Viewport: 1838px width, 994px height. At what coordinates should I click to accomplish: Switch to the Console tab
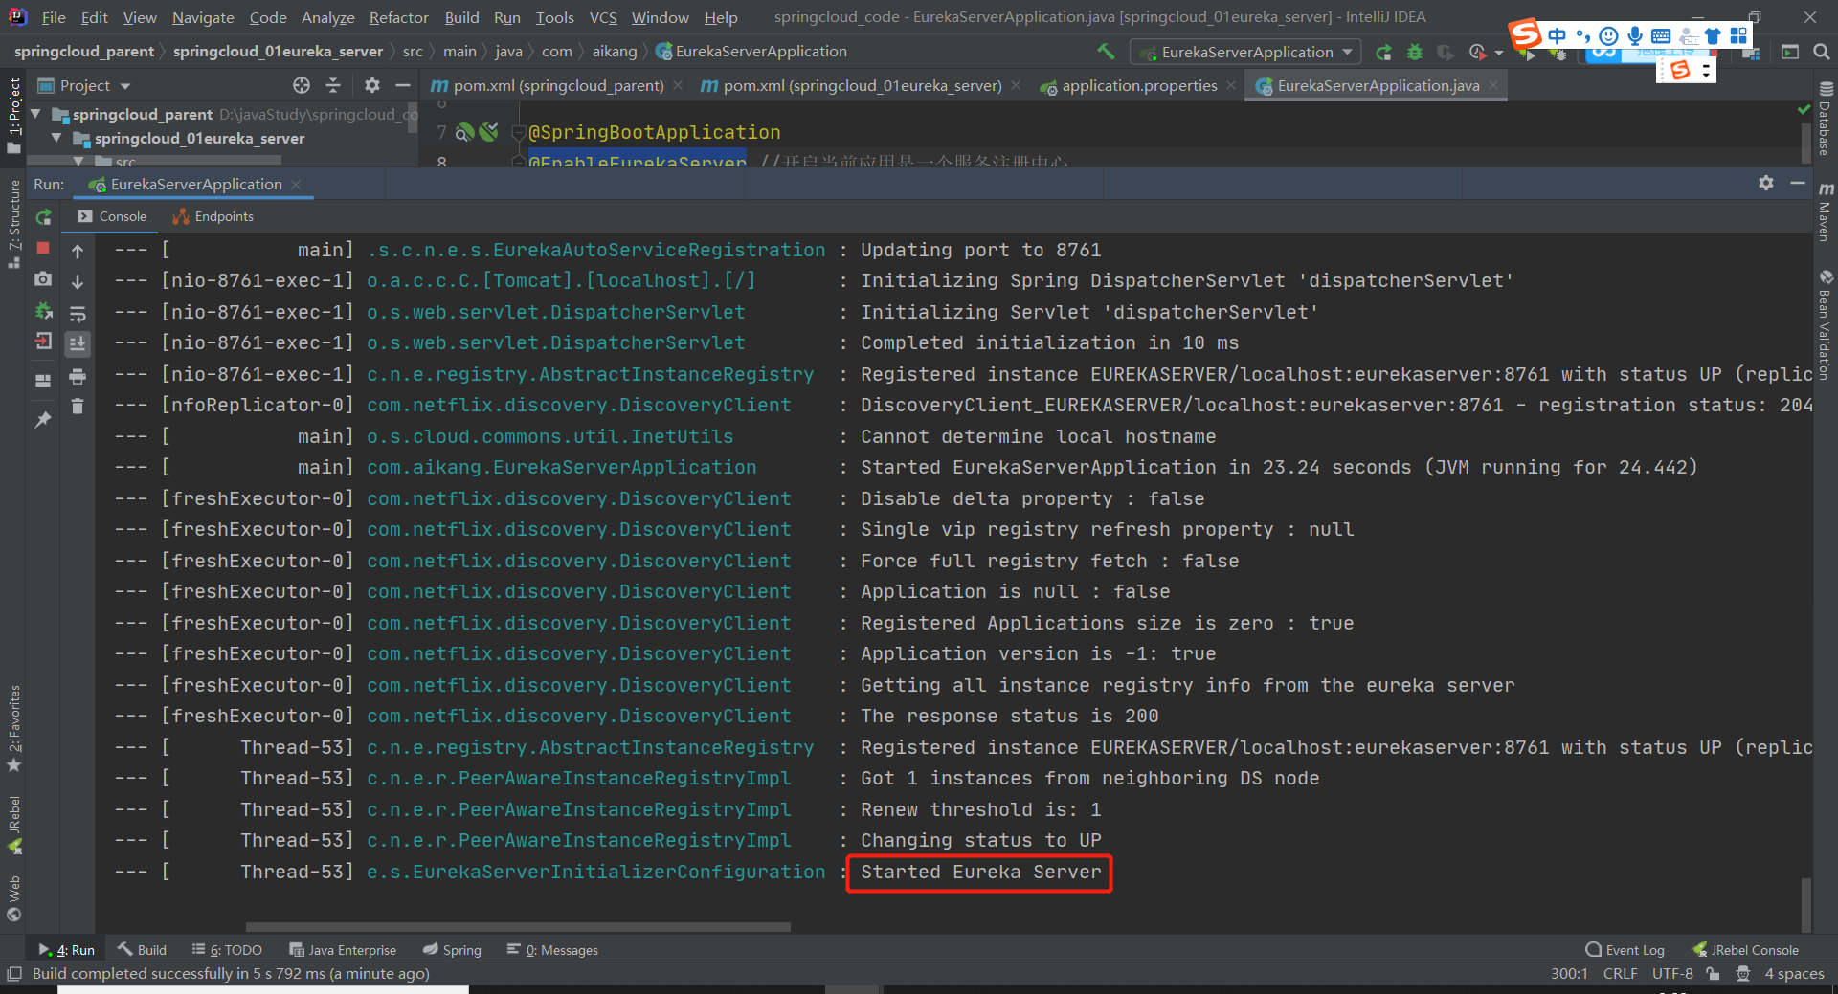pyautogui.click(x=113, y=216)
